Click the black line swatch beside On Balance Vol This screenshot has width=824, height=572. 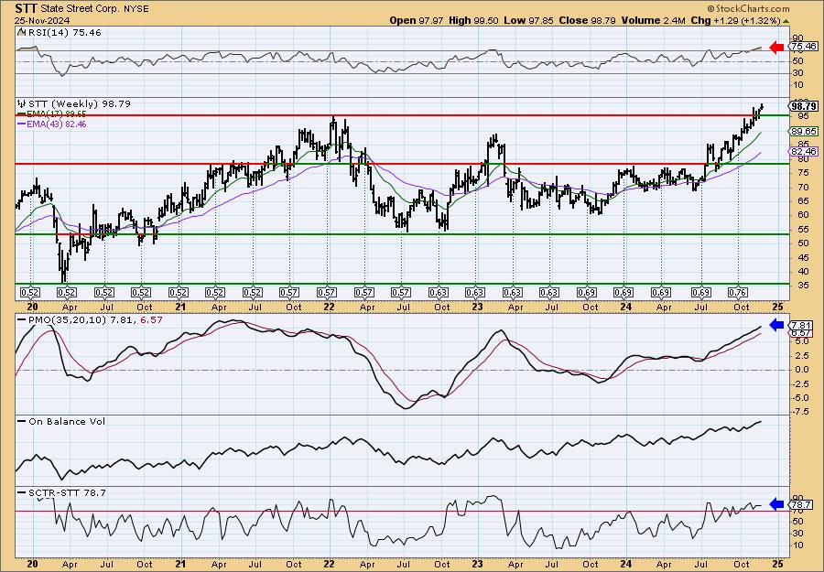(22, 421)
